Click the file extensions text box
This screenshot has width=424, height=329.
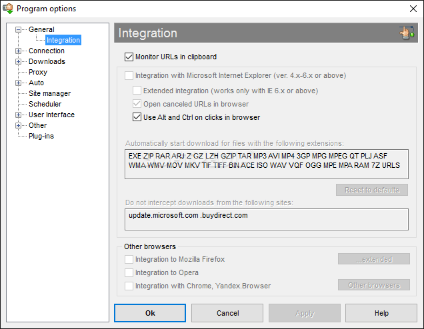click(267, 164)
